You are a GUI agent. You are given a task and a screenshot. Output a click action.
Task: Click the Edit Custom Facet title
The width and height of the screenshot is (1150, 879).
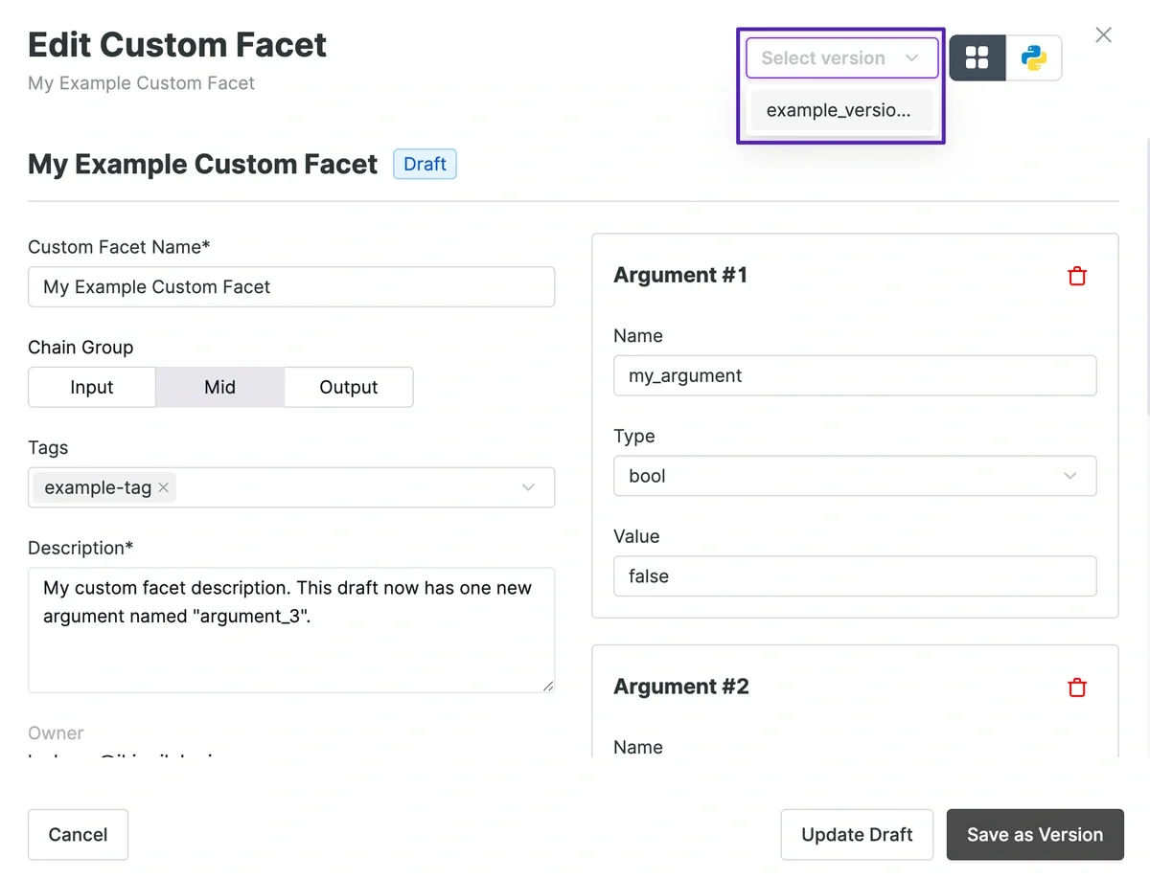pyautogui.click(x=177, y=45)
